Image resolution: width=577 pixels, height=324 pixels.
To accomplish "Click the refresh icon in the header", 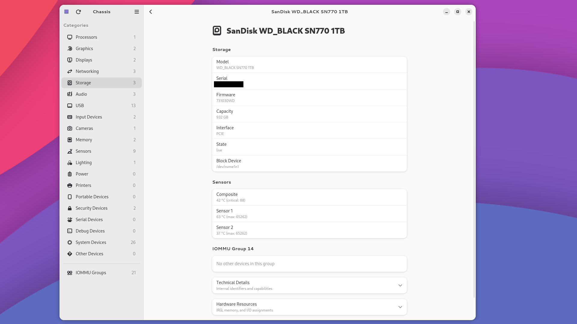I will (78, 12).
